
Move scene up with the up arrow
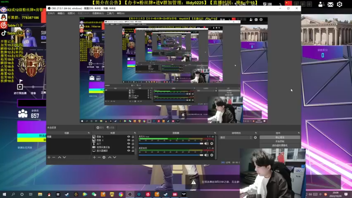(x=59, y=158)
